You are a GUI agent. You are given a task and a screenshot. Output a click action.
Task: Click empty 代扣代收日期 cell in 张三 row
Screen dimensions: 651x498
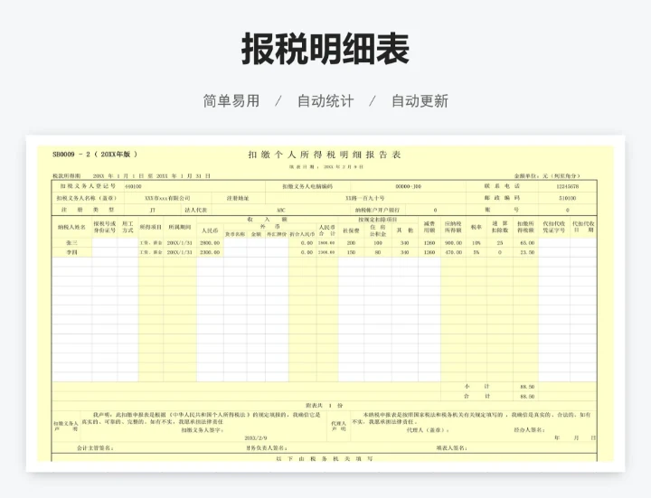pyautogui.click(x=583, y=243)
